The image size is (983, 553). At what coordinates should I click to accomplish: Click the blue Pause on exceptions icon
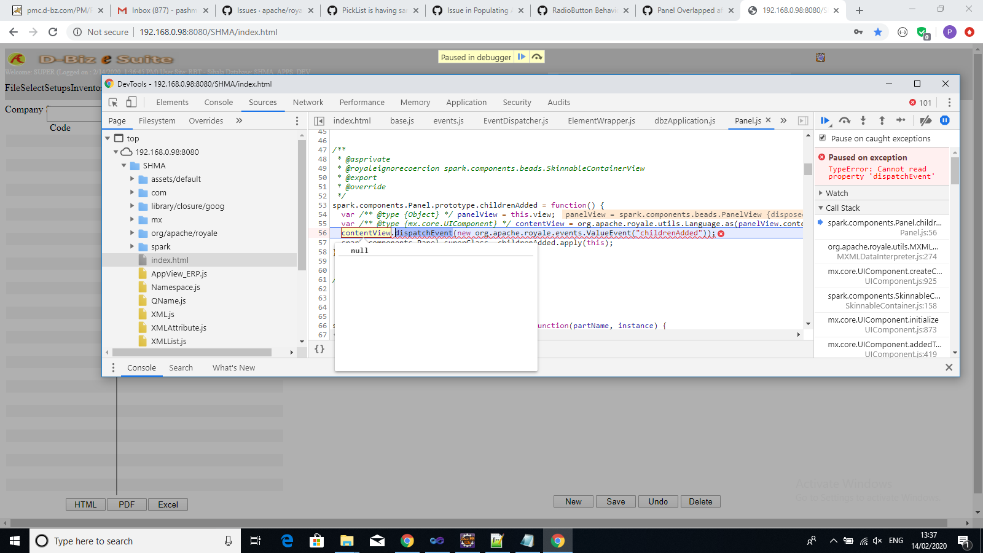coord(946,121)
